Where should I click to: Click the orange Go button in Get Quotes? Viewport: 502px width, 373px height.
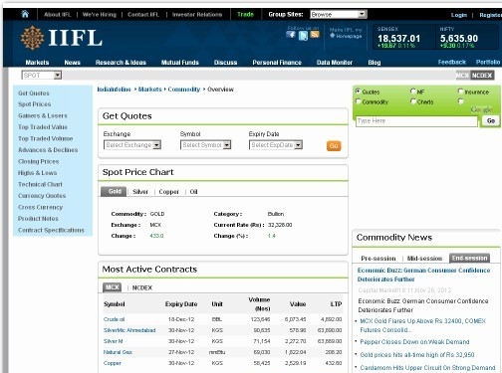334,146
